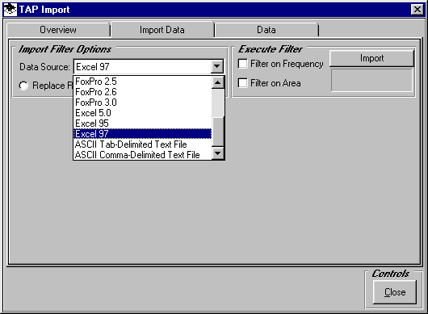
Task: Choose ASCII Tab-Delimited Text File
Action: tap(142, 144)
